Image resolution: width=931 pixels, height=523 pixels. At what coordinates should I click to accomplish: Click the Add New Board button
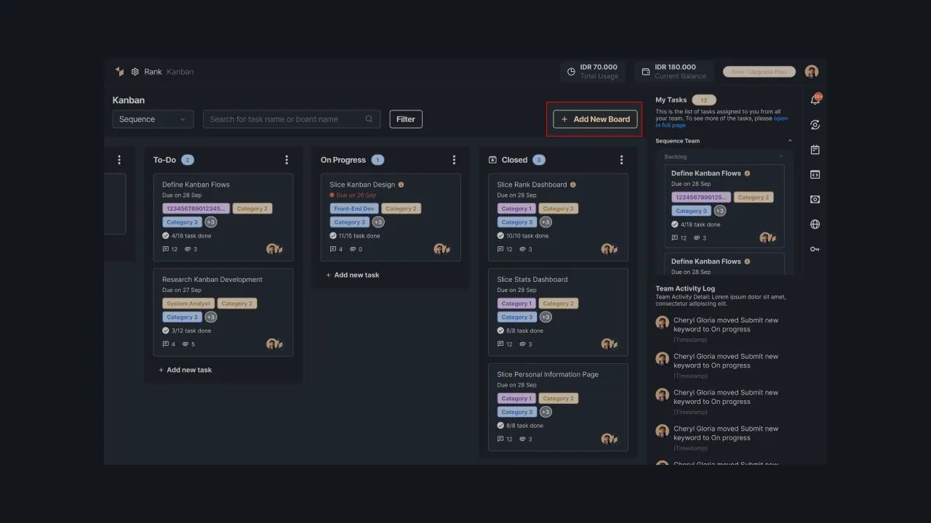(594, 119)
